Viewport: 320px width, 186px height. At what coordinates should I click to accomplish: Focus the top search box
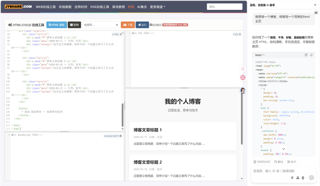click(224, 7)
